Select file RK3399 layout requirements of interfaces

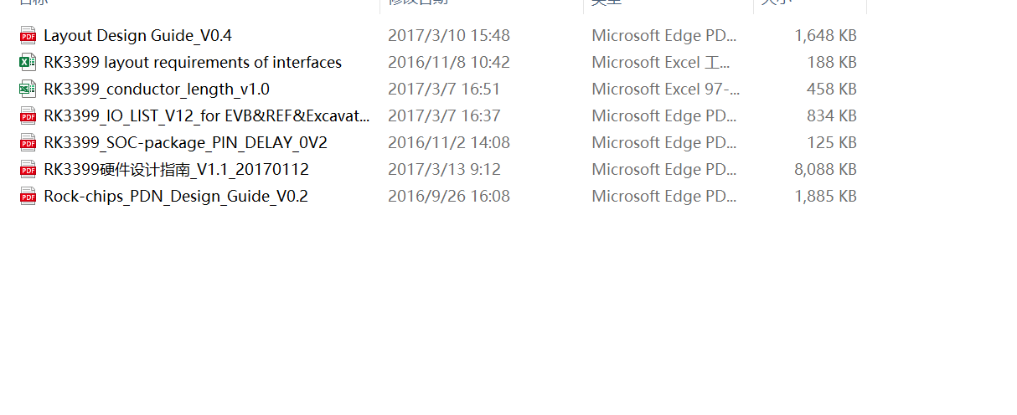click(x=193, y=63)
